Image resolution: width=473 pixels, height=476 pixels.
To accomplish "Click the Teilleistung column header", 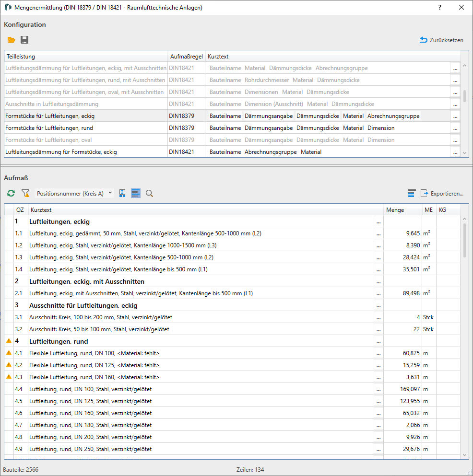I will point(86,57).
